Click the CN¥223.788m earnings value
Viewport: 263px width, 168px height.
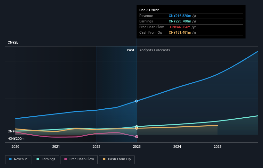(180, 21)
